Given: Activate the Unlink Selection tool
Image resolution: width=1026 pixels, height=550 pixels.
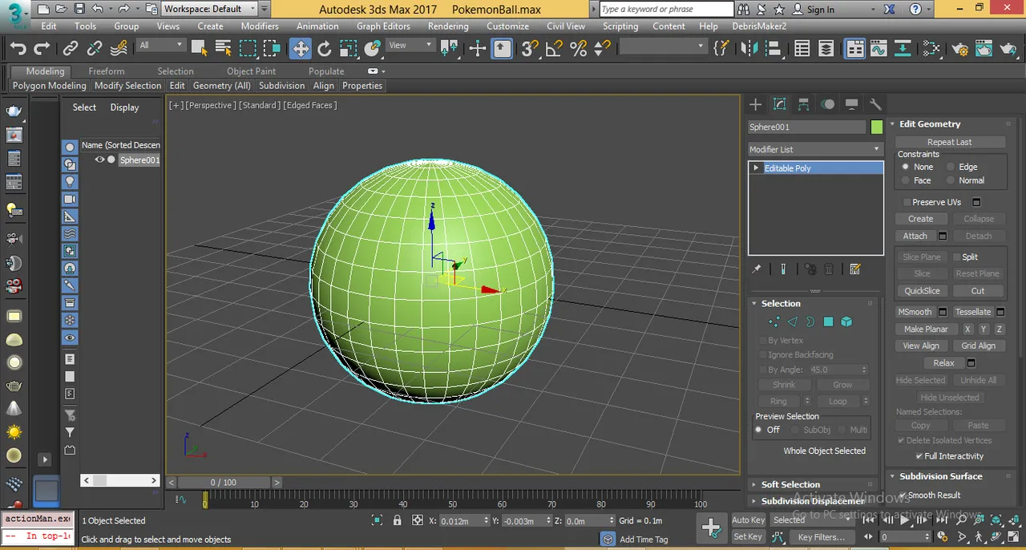Looking at the screenshot, I should [x=95, y=49].
